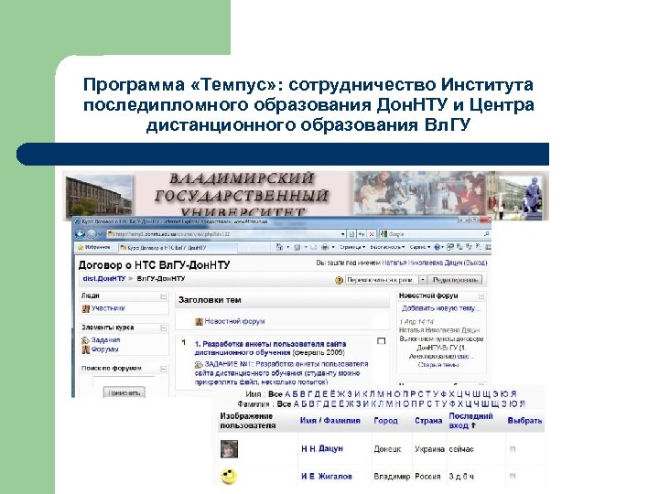Open the Страница toolbar menu

352,247
